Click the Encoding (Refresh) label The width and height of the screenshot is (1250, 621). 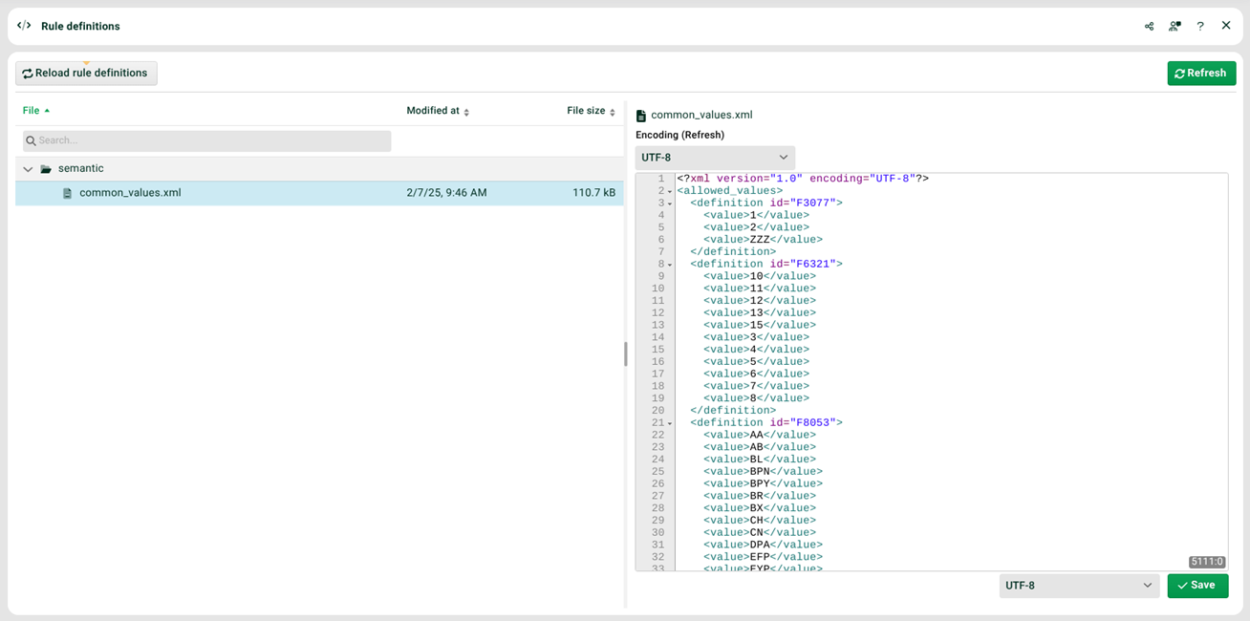[x=679, y=135]
